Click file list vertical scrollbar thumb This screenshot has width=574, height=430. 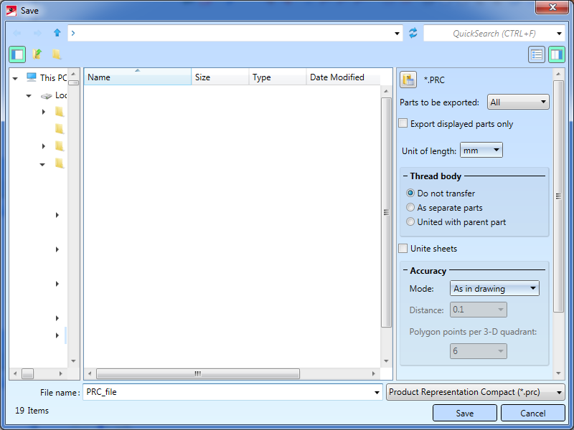click(x=386, y=212)
